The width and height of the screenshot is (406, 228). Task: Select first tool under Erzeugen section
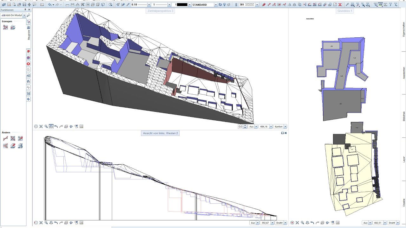(x=5, y=27)
